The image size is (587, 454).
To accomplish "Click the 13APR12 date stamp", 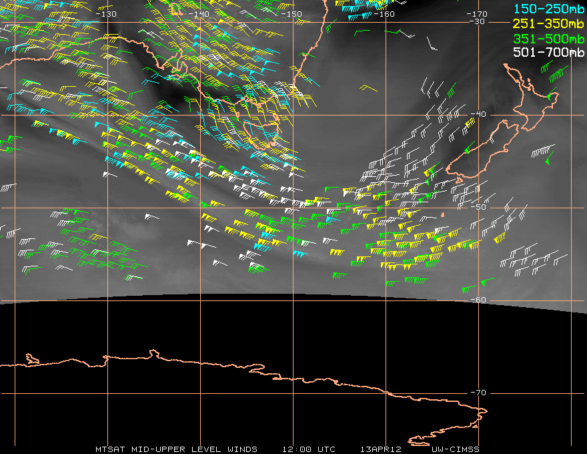I will click(x=381, y=449).
